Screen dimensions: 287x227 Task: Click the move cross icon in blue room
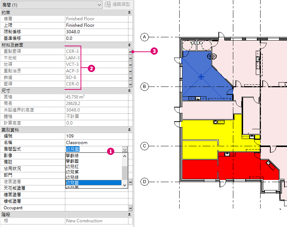[201, 77]
